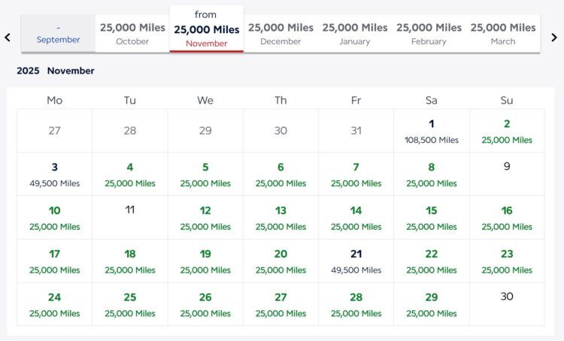
Task: Pick November 14 date cell
Action: click(x=356, y=218)
